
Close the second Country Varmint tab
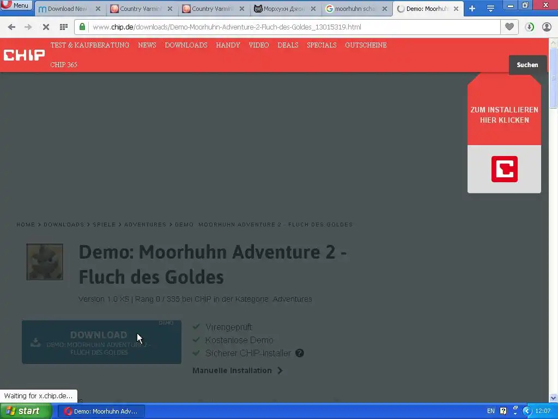(241, 9)
